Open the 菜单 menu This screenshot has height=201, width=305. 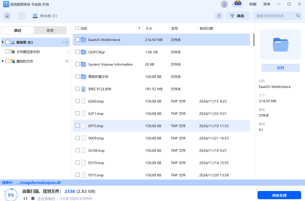click(x=266, y=4)
